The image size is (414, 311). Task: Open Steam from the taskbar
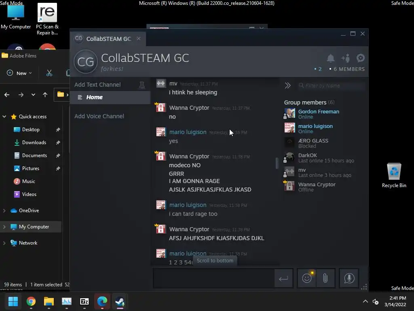120,301
